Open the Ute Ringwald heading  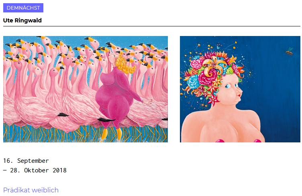[22, 20]
